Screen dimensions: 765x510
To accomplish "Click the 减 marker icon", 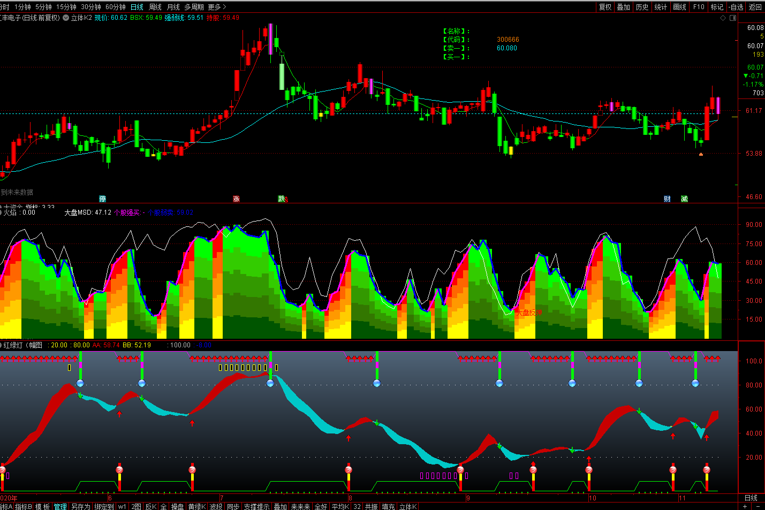I will [x=684, y=199].
